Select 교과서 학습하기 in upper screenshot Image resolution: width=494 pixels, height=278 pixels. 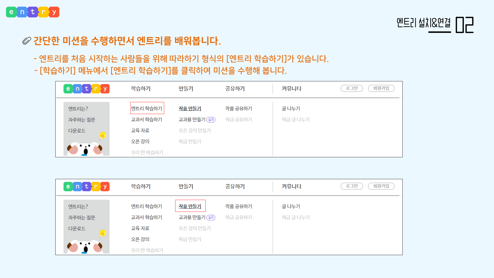click(147, 119)
